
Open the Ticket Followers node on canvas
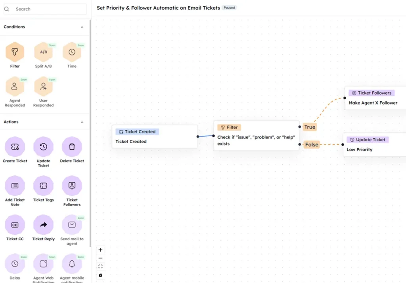[x=375, y=98]
